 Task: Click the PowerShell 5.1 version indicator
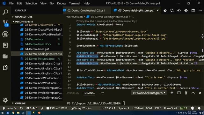(184, 108)
